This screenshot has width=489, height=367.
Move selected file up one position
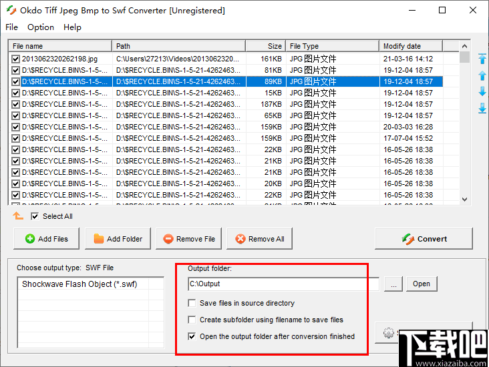click(x=482, y=75)
